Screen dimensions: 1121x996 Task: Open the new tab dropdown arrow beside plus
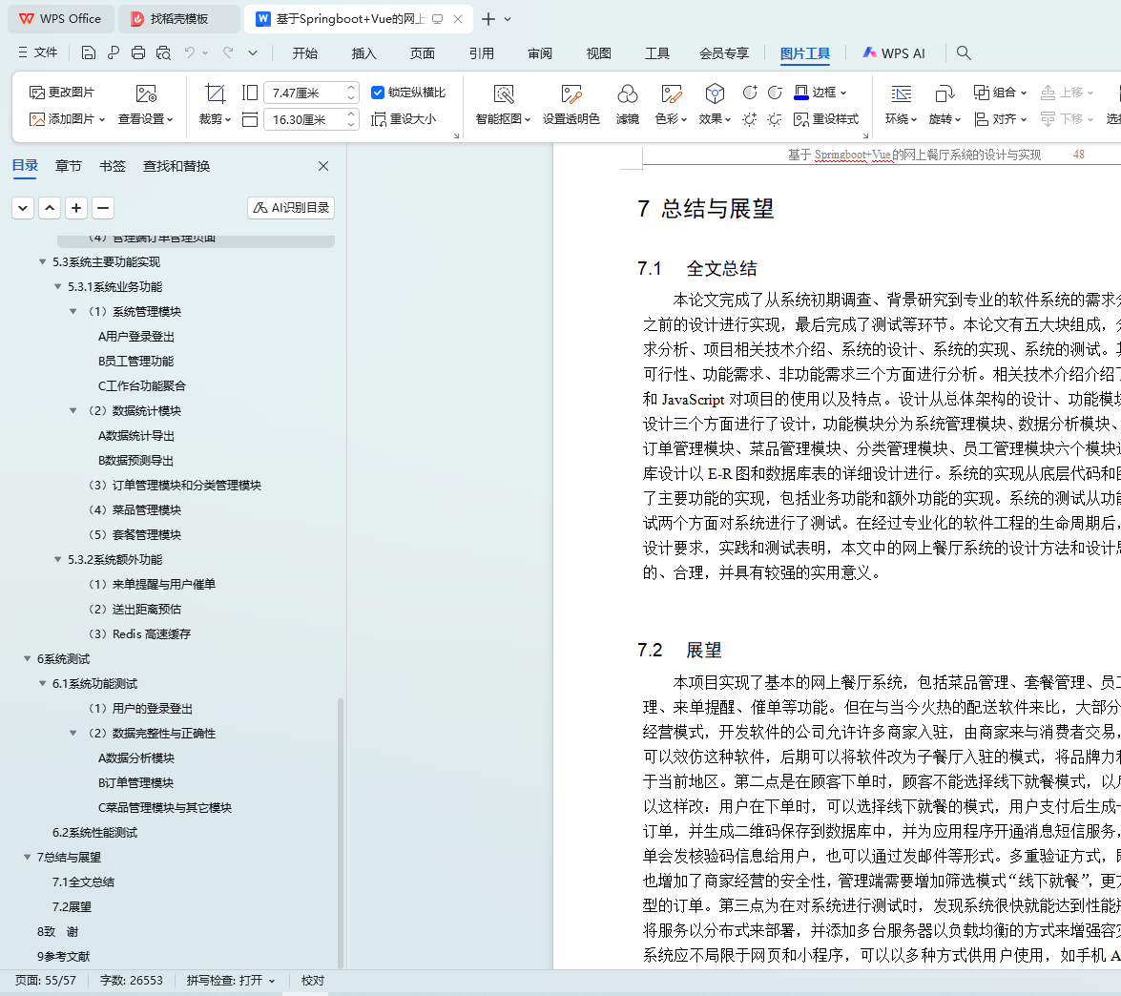coord(508,19)
